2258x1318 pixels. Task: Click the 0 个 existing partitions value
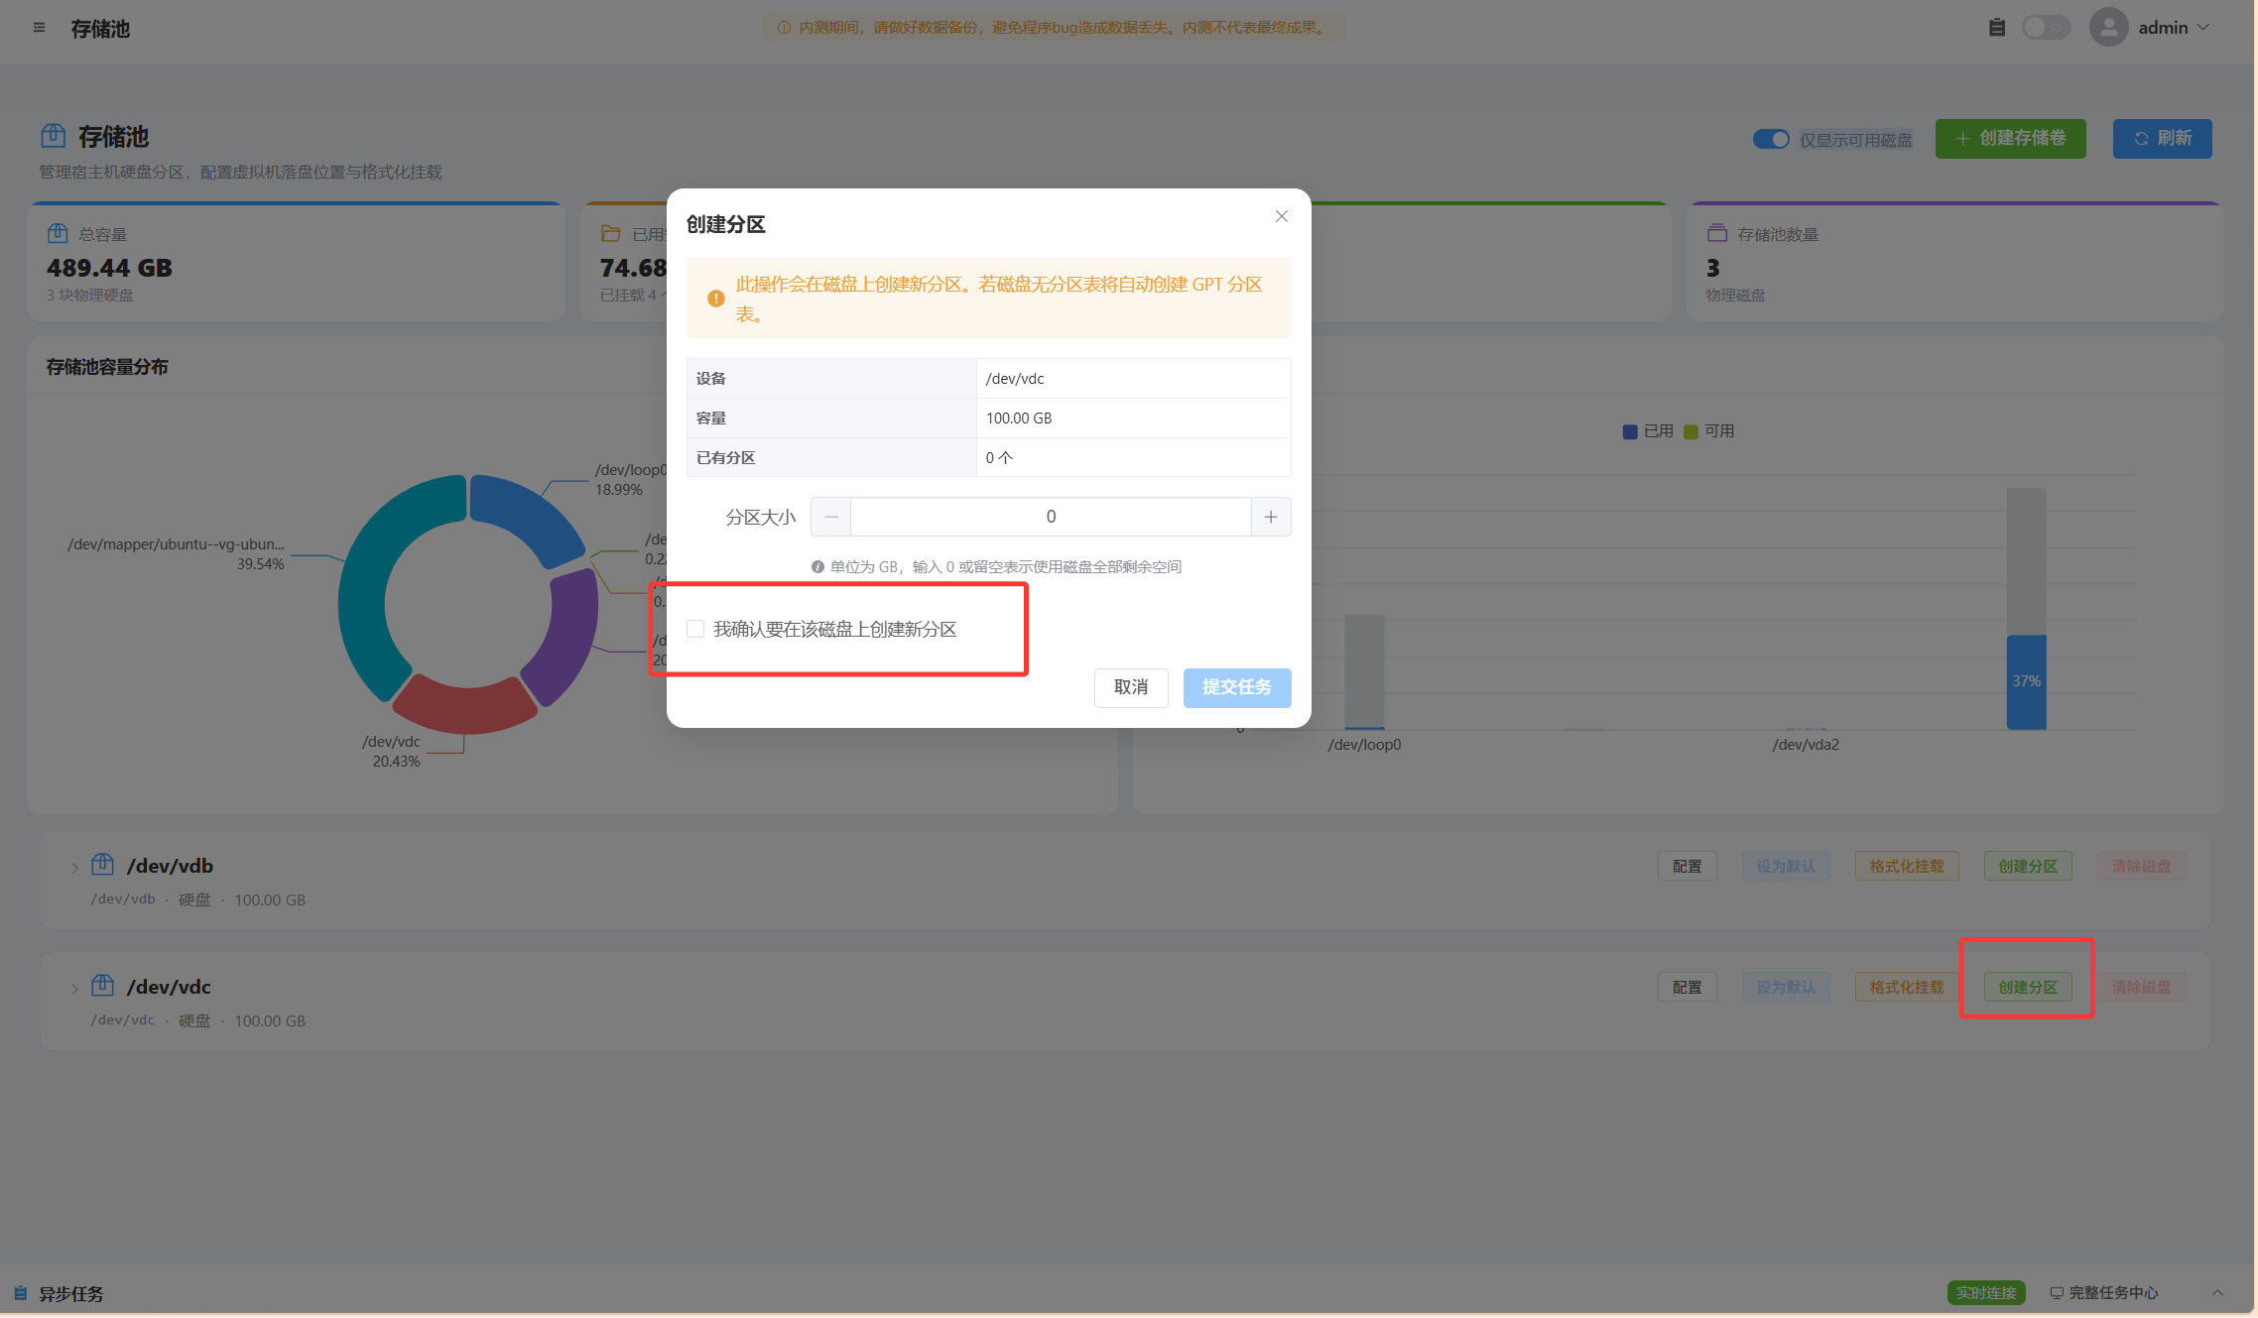[999, 458]
